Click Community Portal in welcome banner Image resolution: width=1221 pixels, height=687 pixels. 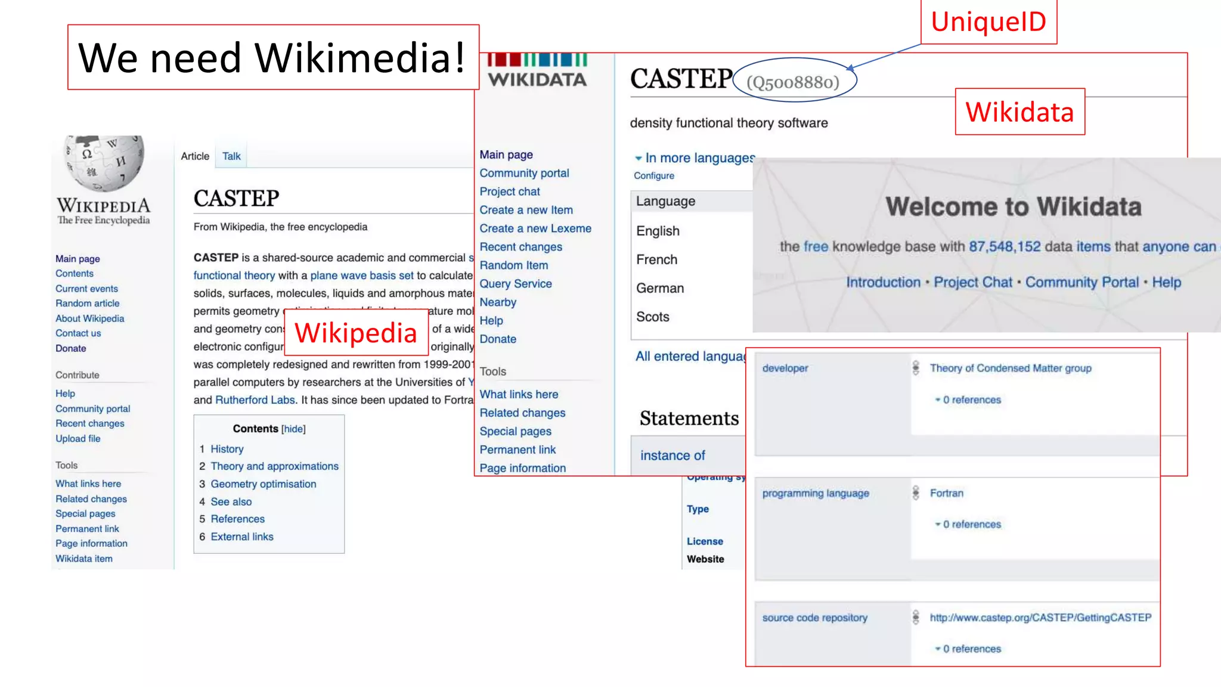point(1081,283)
